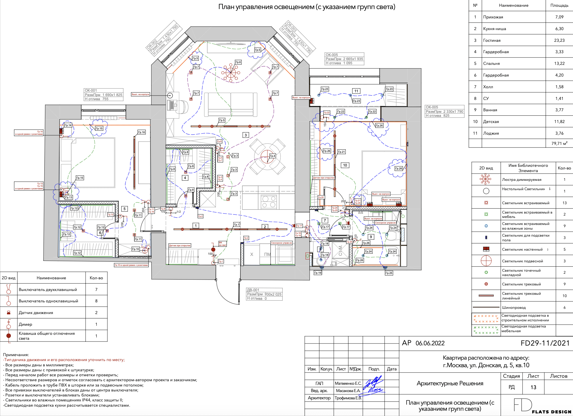This screenshot has width=573, height=416.
Task: Click the OK-005 window tag reading 2 665x1 935
Action: click(x=344, y=59)
